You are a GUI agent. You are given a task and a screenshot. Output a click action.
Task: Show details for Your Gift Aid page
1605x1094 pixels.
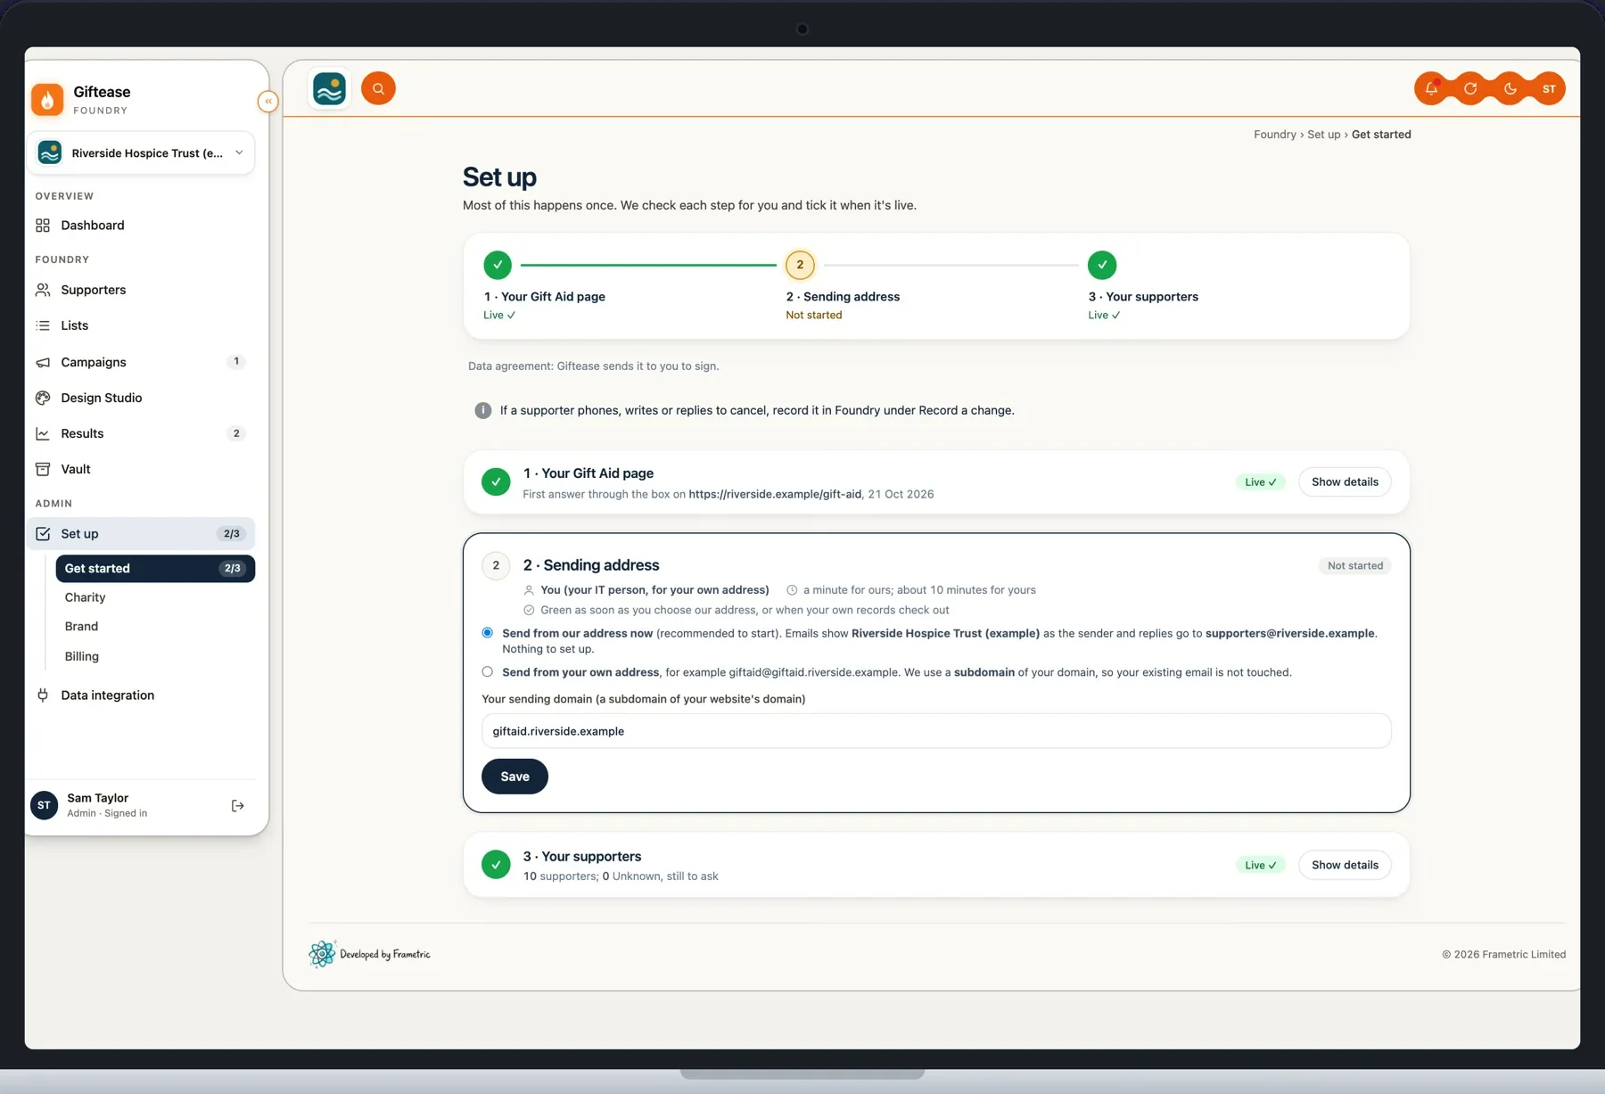pos(1345,482)
